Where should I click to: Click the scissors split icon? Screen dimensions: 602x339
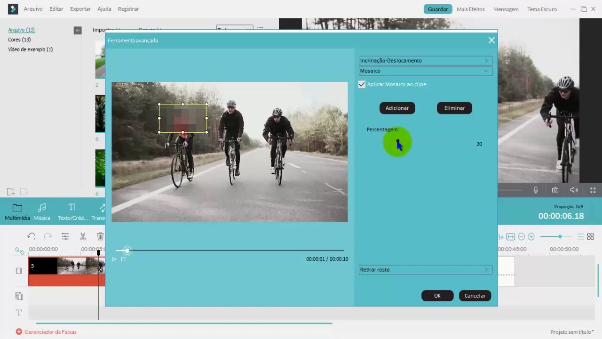[x=83, y=236]
